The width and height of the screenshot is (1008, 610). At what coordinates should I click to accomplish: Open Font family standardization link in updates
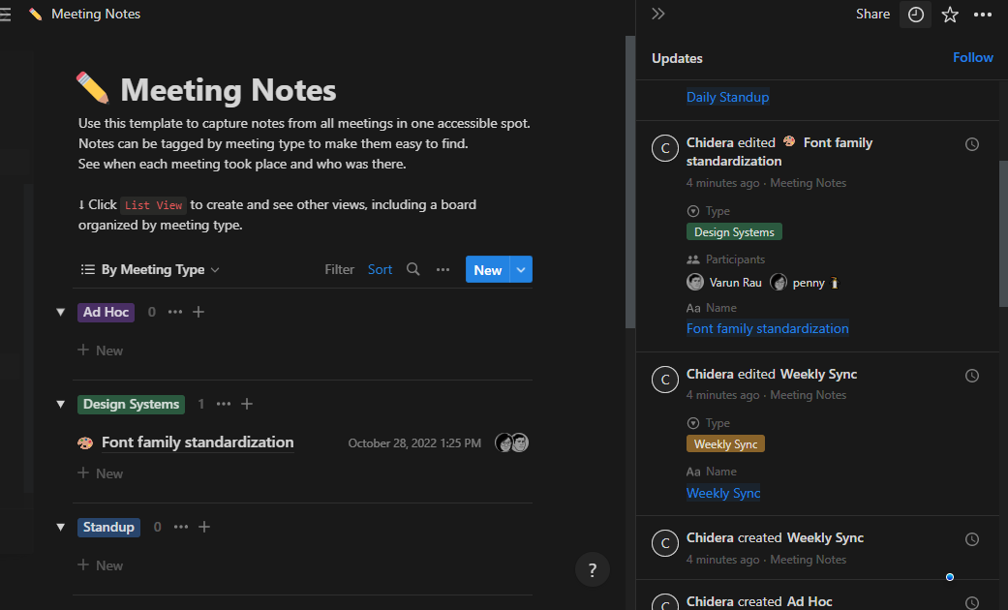point(768,328)
